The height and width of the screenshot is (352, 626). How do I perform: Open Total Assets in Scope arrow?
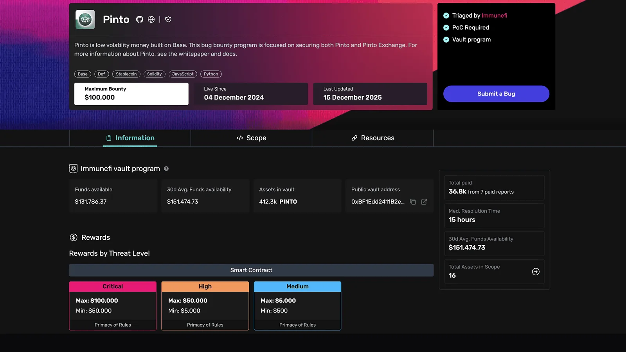[x=536, y=271]
